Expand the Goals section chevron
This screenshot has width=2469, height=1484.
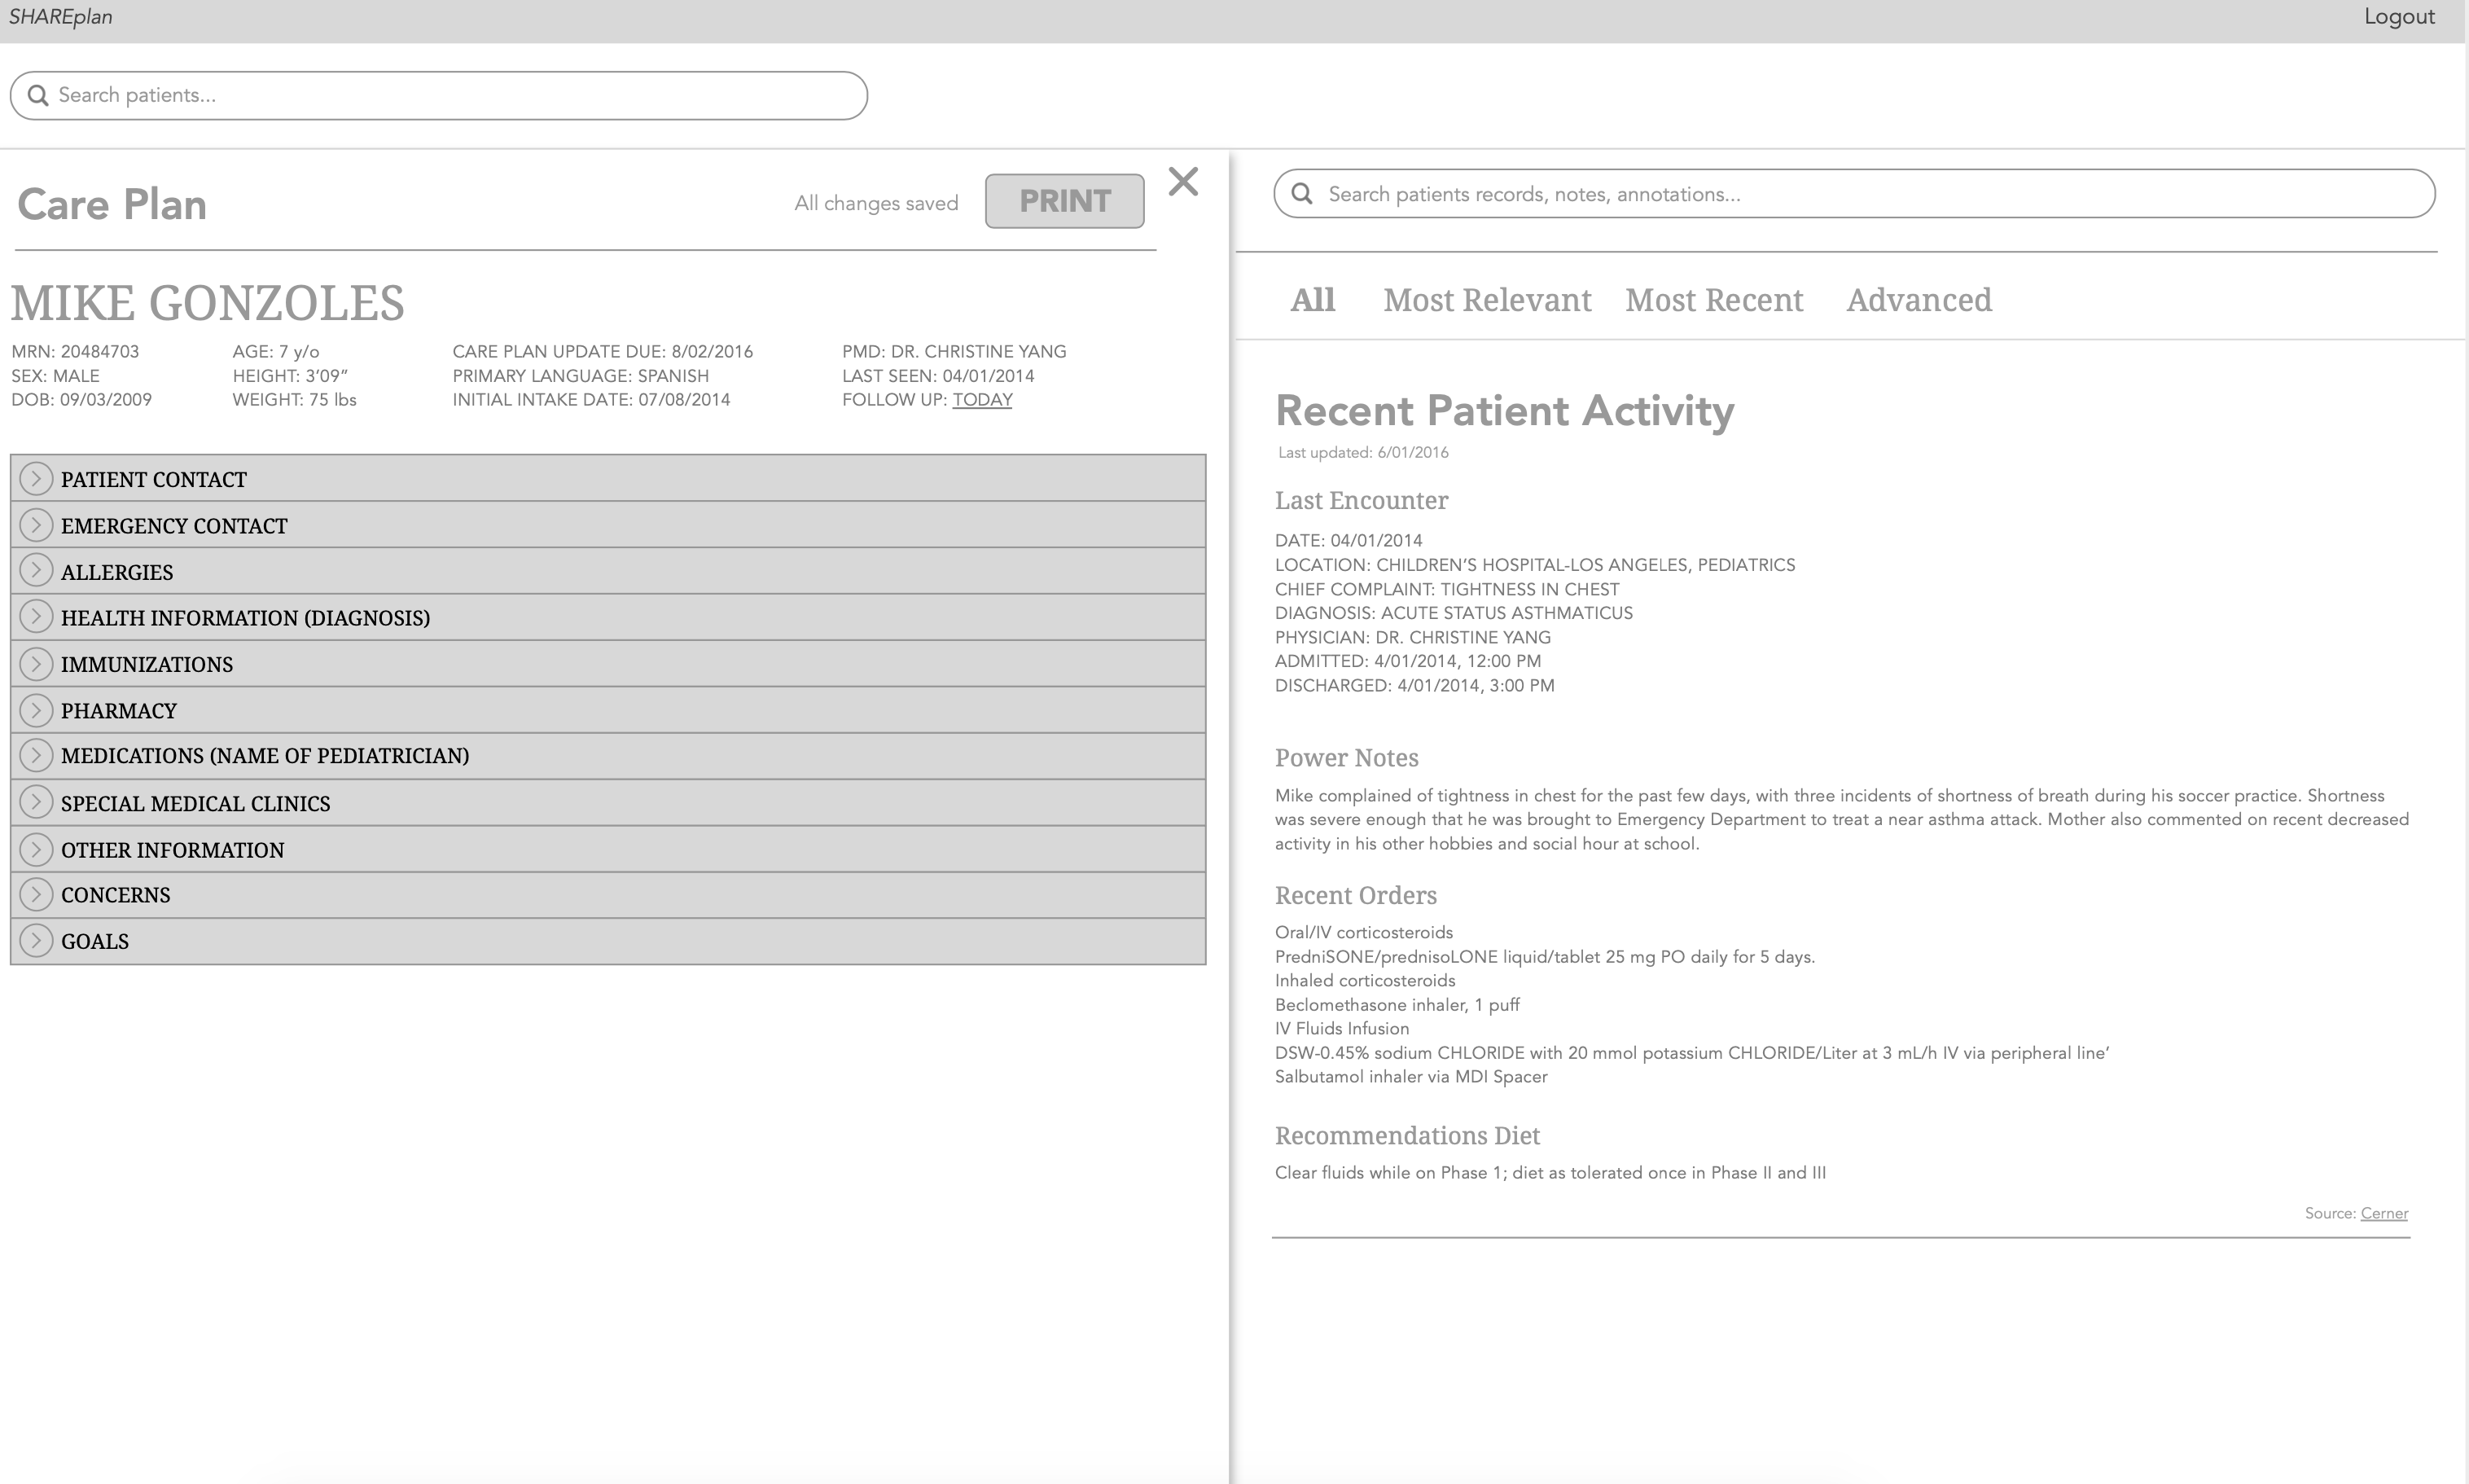(x=36, y=941)
